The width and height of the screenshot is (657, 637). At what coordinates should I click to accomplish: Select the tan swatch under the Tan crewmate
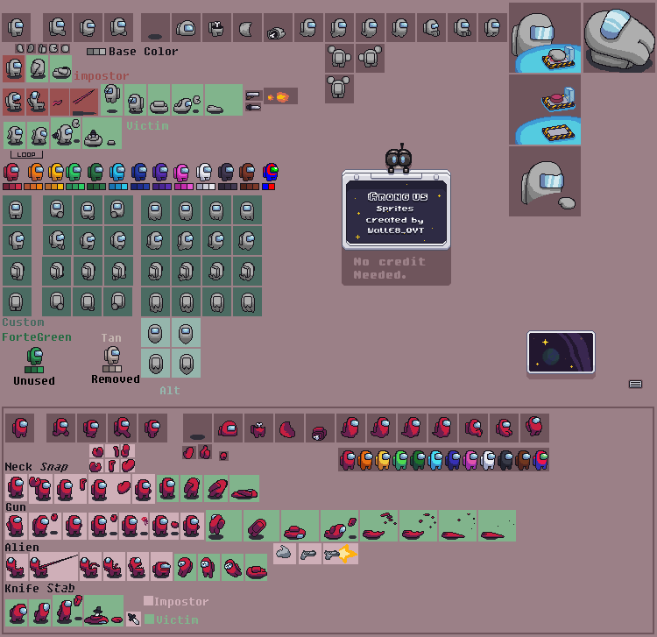point(112,369)
